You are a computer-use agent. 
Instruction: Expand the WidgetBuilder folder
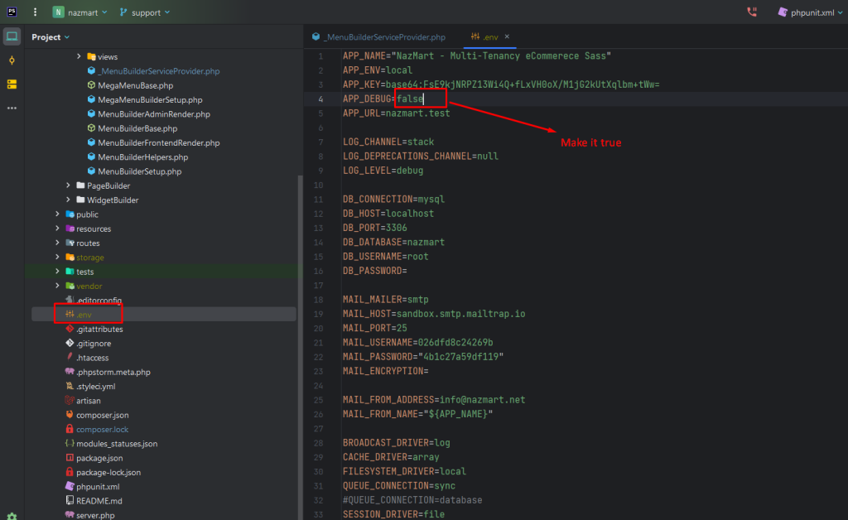[68, 200]
